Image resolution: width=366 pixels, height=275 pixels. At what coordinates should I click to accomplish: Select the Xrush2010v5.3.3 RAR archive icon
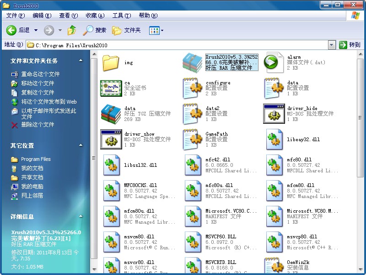click(x=192, y=63)
